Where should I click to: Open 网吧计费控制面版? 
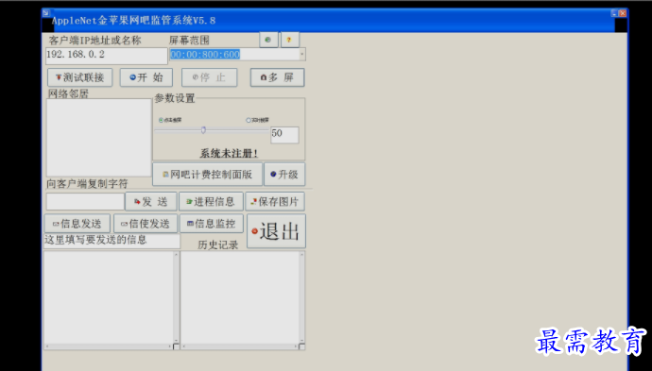click(x=208, y=174)
